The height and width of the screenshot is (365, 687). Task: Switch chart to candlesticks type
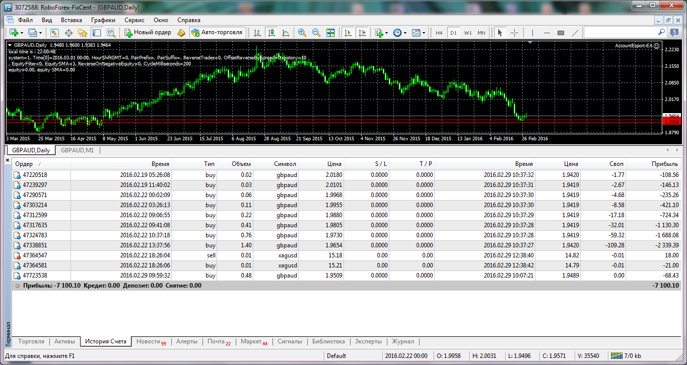coord(271,32)
